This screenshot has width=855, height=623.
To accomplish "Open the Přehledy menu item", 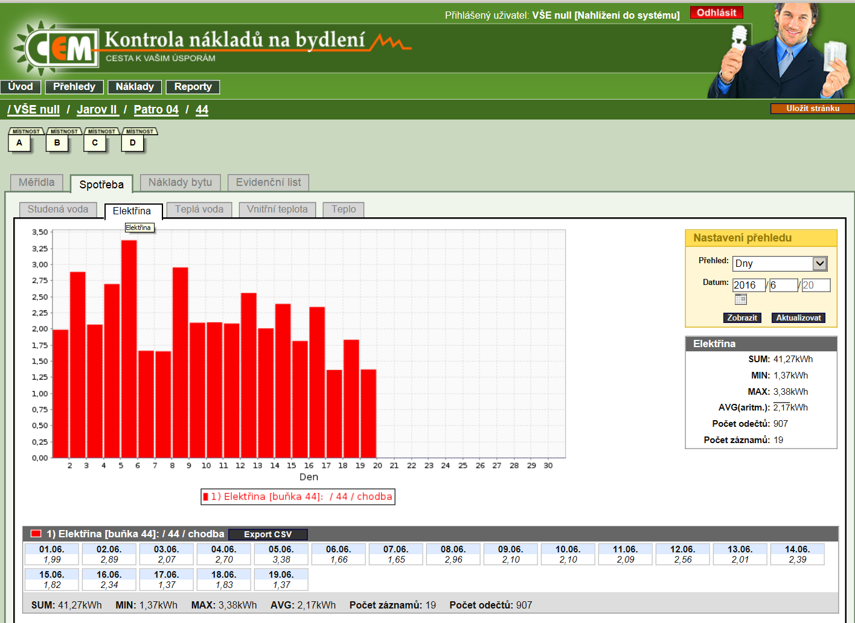I will tap(74, 87).
